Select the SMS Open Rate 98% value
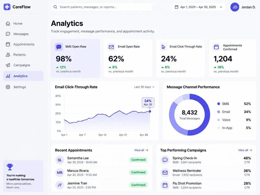Screen dimensions: 260x195 pyautogui.click(x=64, y=59)
